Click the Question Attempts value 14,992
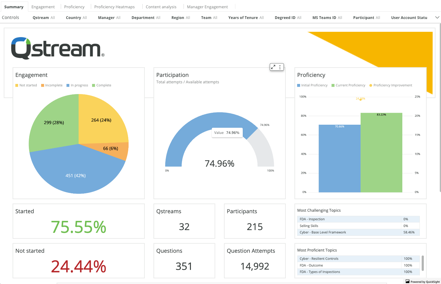Image resolution: width=441 pixels, height=284 pixels. (x=255, y=267)
